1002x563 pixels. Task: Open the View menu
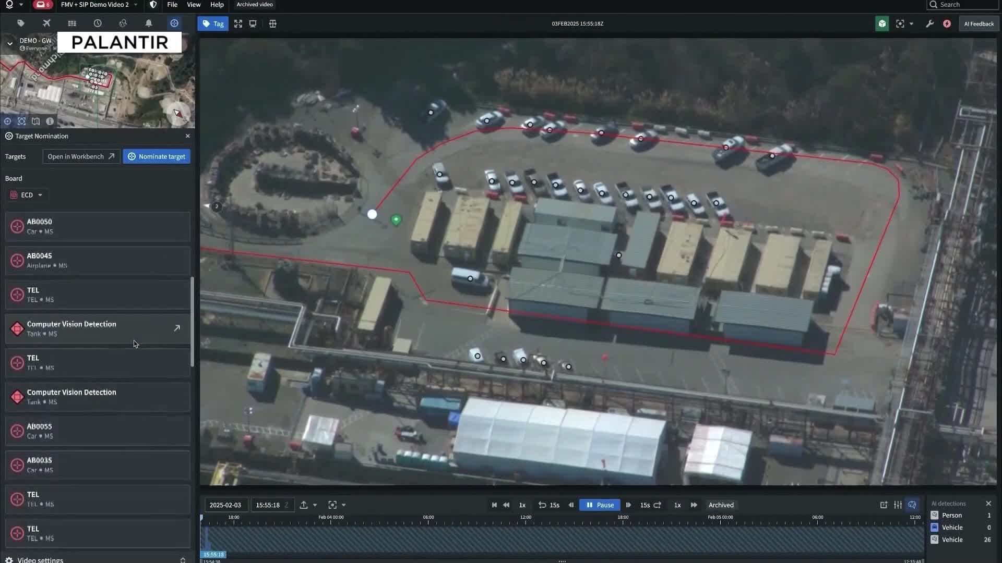[193, 5]
